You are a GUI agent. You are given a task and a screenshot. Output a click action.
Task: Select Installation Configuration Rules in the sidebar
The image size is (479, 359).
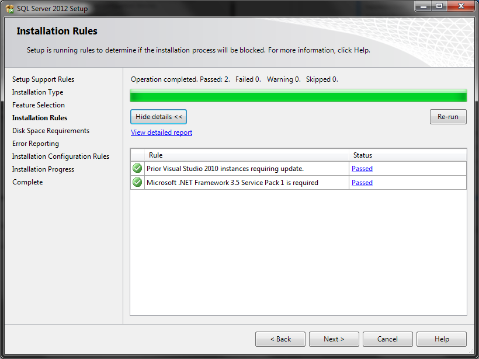tap(60, 156)
